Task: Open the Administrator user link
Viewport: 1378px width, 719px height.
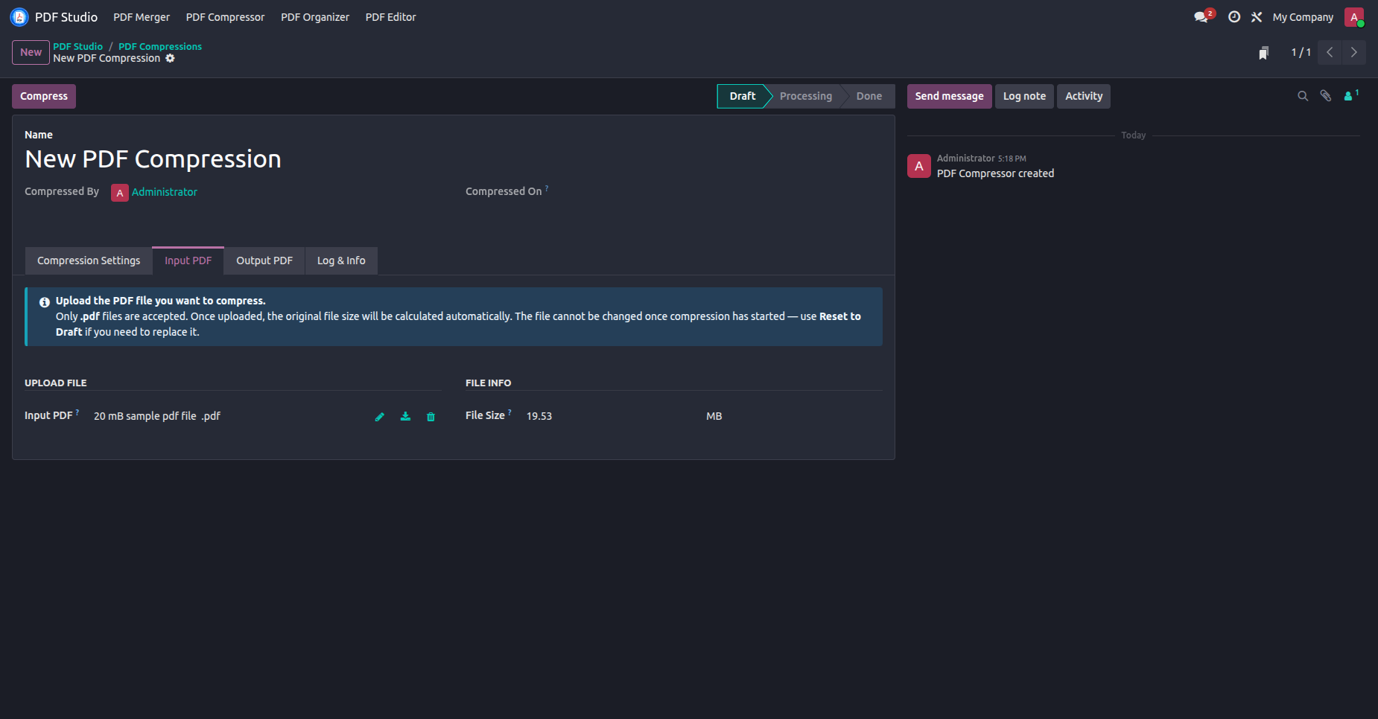Action: click(165, 192)
